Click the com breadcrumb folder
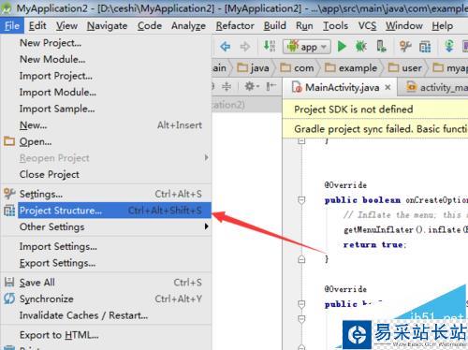The height and width of the screenshot is (350, 468). (297, 67)
